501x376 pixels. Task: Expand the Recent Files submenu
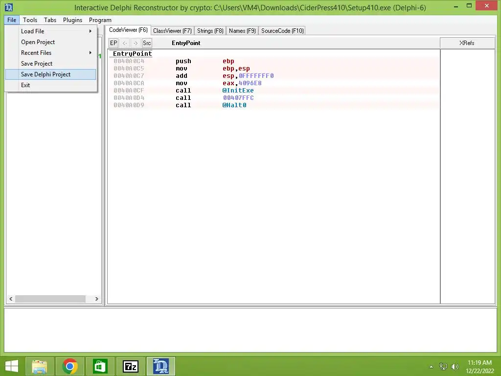coord(50,53)
